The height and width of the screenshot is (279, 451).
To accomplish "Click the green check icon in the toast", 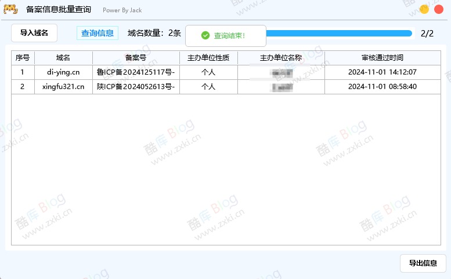I will (x=205, y=35).
